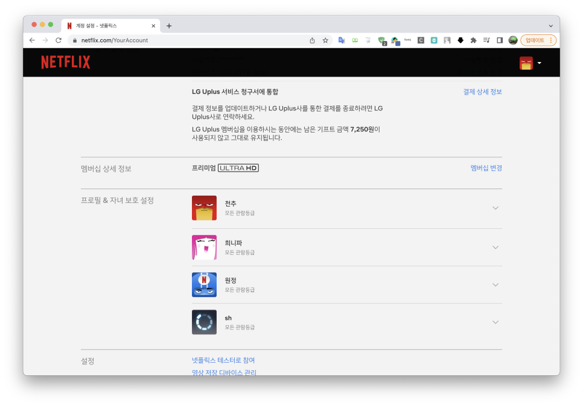The width and height of the screenshot is (583, 406).
Task: Bookmark this page with the star icon
Action: pos(325,40)
